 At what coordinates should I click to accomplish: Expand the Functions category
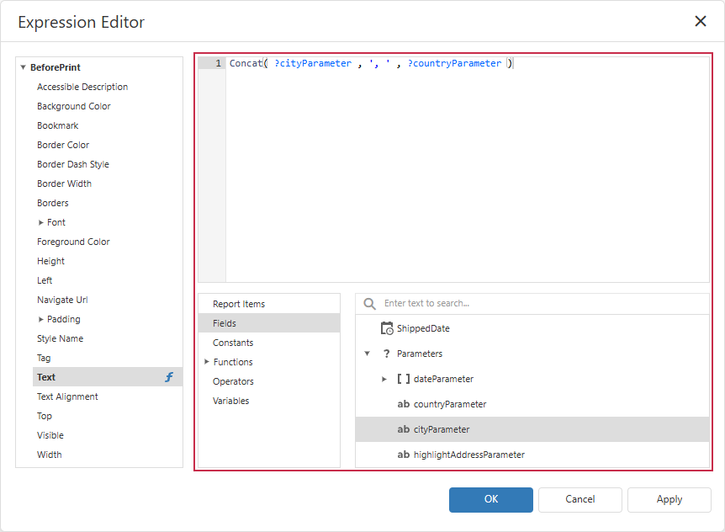click(x=207, y=362)
